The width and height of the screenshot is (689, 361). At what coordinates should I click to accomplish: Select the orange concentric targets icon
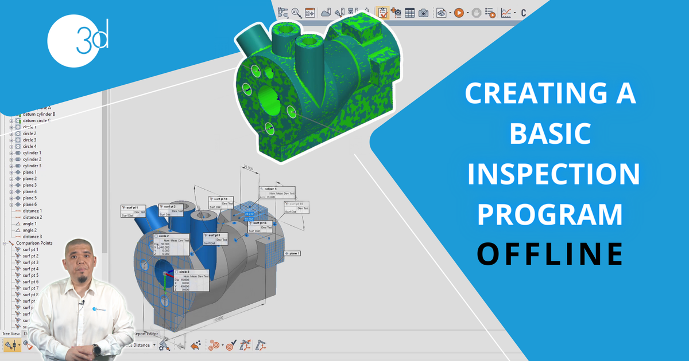214,346
